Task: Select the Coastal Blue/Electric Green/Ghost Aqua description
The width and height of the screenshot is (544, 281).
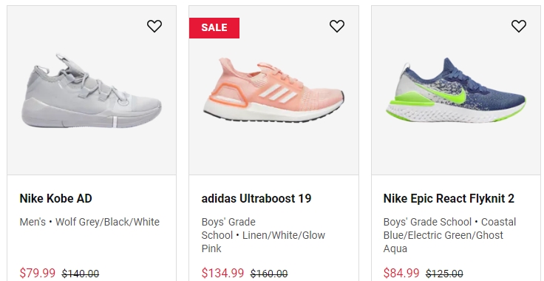Action: pyautogui.click(x=450, y=235)
